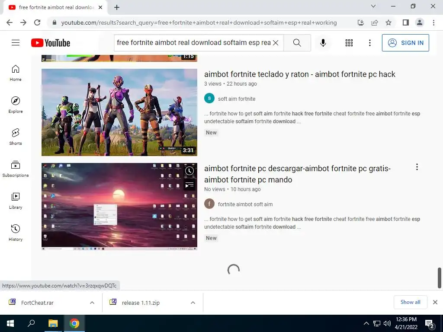The image size is (443, 332).
Task: Expand FortCheat.rar download options
Action: (x=92, y=303)
